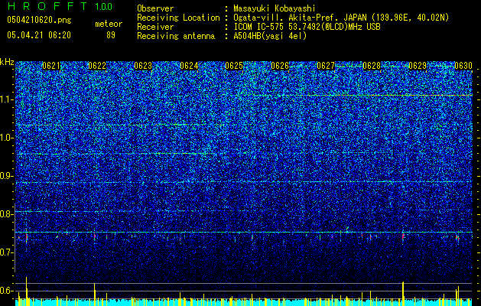Click the 0621 time marker
The height and width of the screenshot is (306, 481).
point(51,66)
